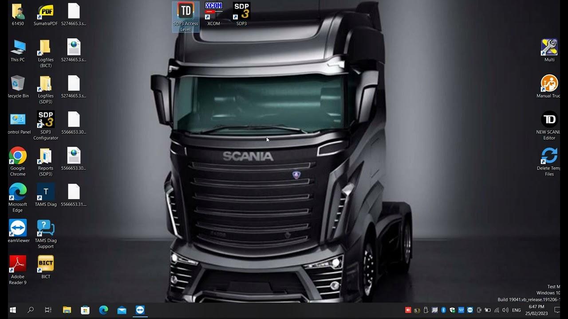Open the volume control in system tray
This screenshot has height=319, width=568.
[x=505, y=310]
